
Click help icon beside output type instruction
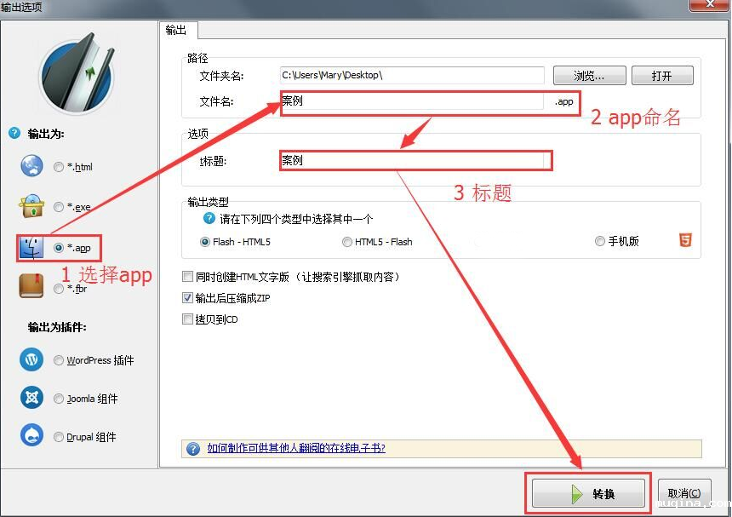209,219
